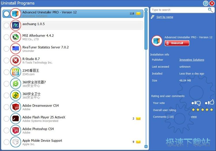
Task: Select the MSI Afterburner 4.4.2 row text
Action: (38, 35)
